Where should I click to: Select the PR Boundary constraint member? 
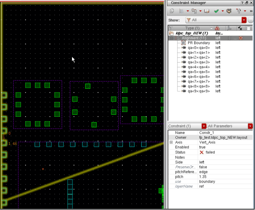coord(196,43)
